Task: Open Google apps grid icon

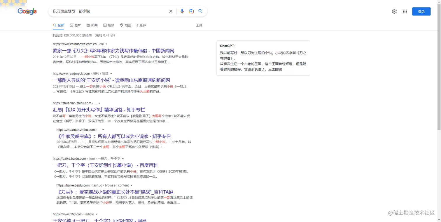Action: (405, 11)
